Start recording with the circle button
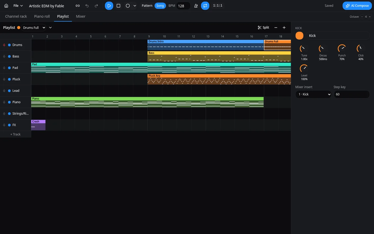 (128, 6)
